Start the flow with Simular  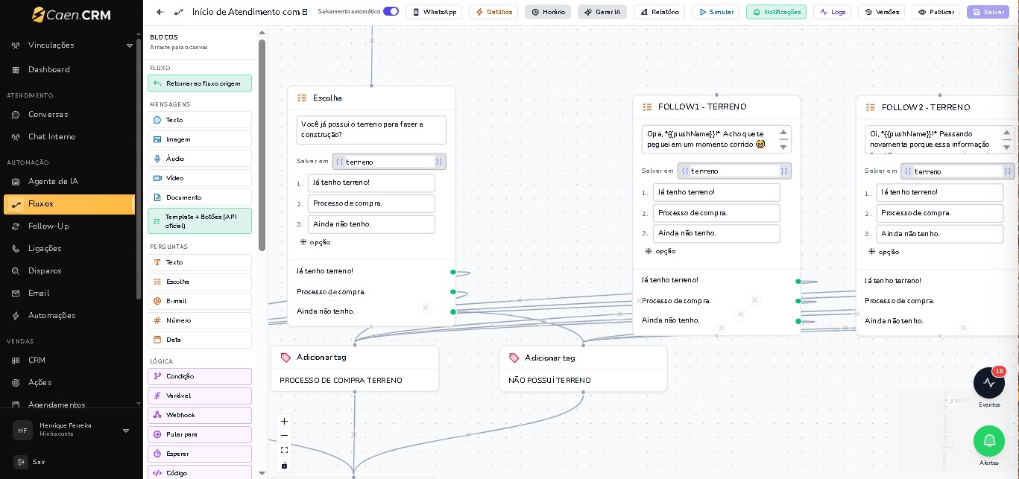(716, 12)
